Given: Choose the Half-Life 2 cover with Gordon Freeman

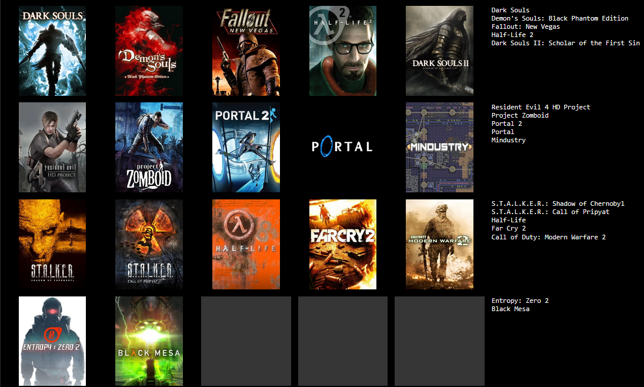Looking at the screenshot, I should (343, 51).
